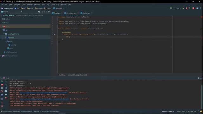
Task: Collapse the src folder
Action: [3, 30]
